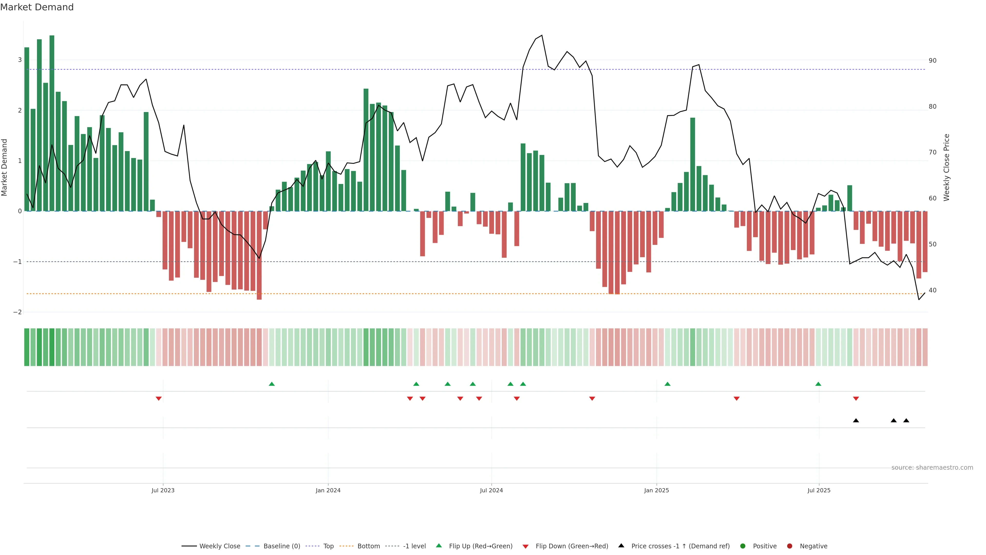Click the Negative red circle legend icon
This screenshot has width=986, height=555.
click(x=790, y=546)
